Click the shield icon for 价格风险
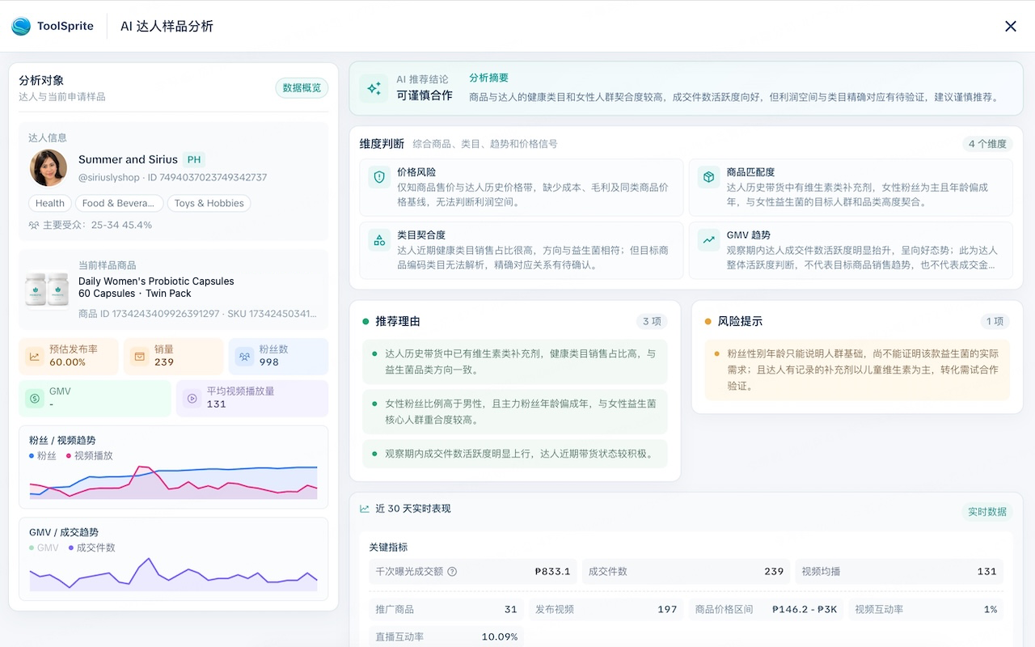1035x647 pixels. point(378,177)
